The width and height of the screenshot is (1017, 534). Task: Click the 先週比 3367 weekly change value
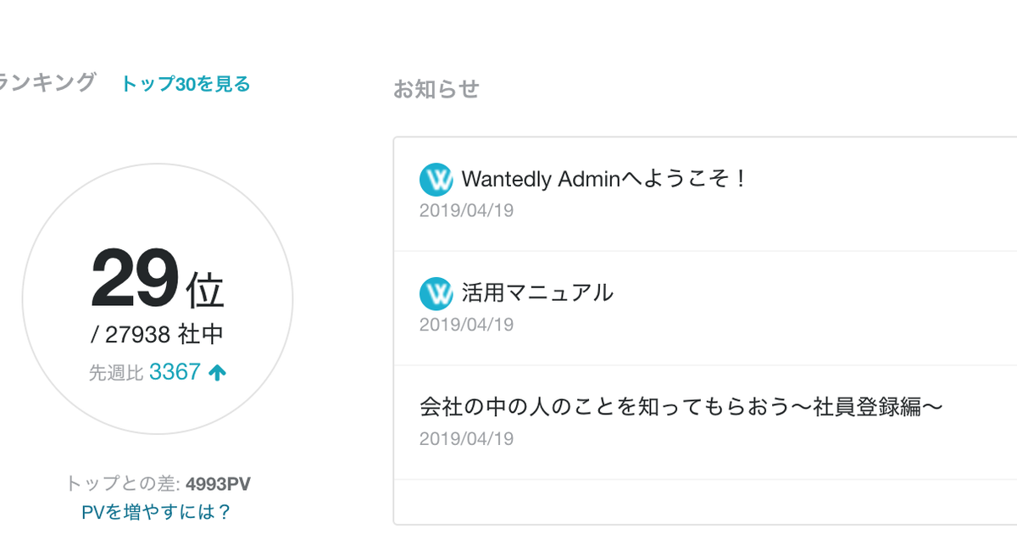tap(175, 372)
